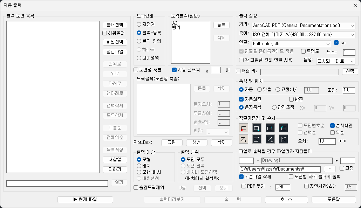
Task: Select the 블럭-등록 frame type option
Action: pos(149,33)
